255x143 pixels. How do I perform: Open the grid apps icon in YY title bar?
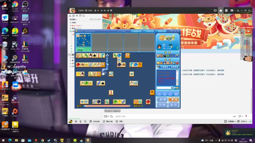pyautogui.click(x=226, y=10)
